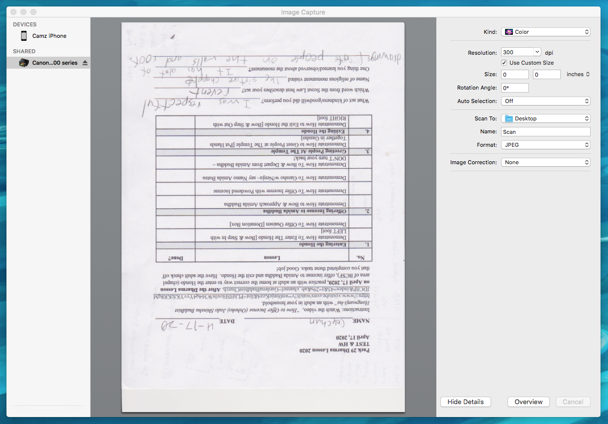Open the inches units selector
This screenshot has height=424, width=608.
pyautogui.click(x=578, y=74)
